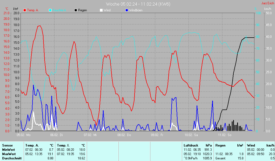
Task: Click the Sensor header in the table
Action: coord(7,145)
